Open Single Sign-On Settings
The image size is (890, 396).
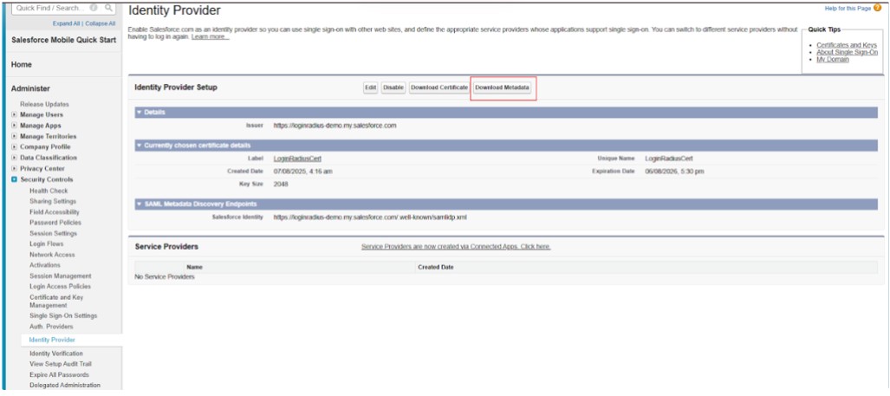coord(63,315)
